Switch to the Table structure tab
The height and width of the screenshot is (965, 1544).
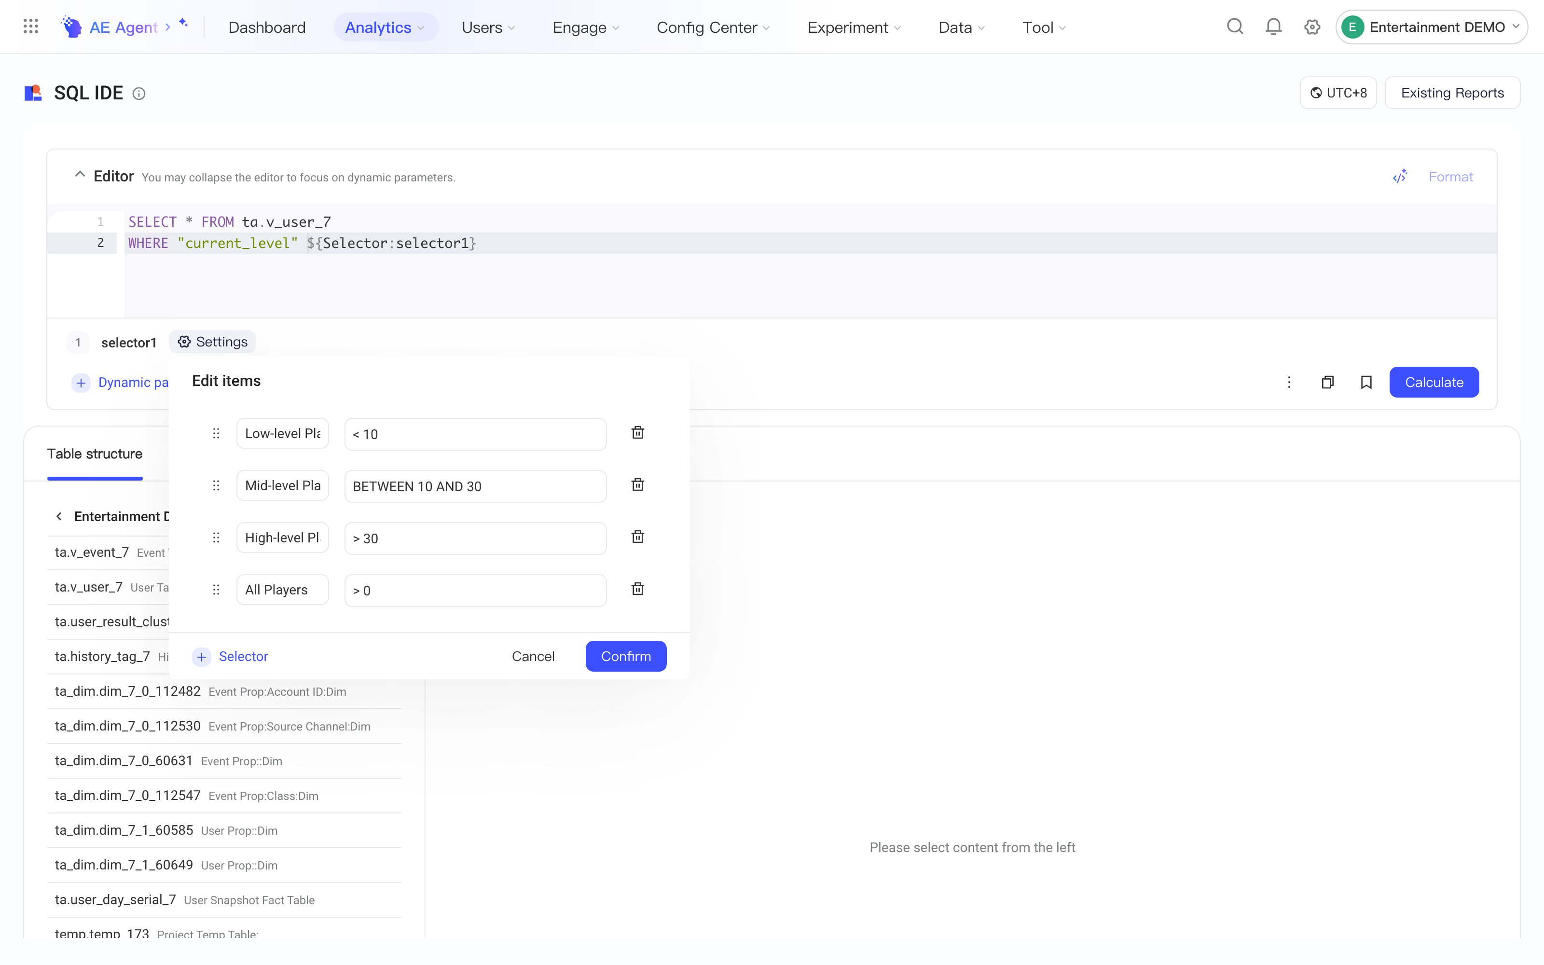pyautogui.click(x=95, y=454)
